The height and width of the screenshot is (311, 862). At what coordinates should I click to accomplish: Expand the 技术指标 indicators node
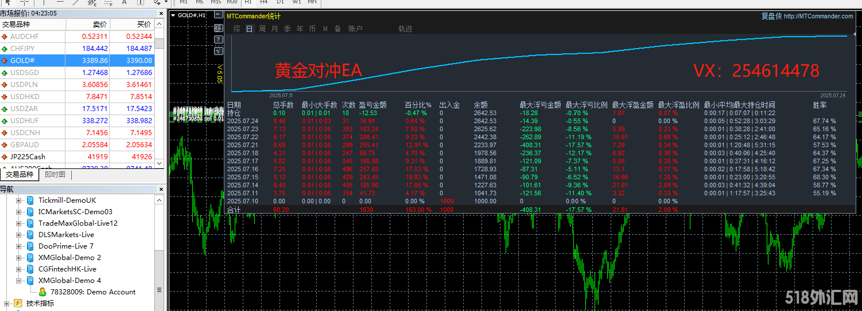coord(6,304)
